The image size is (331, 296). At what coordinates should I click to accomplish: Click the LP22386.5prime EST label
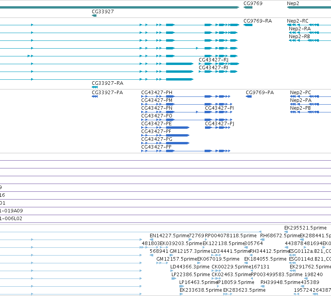point(191,275)
